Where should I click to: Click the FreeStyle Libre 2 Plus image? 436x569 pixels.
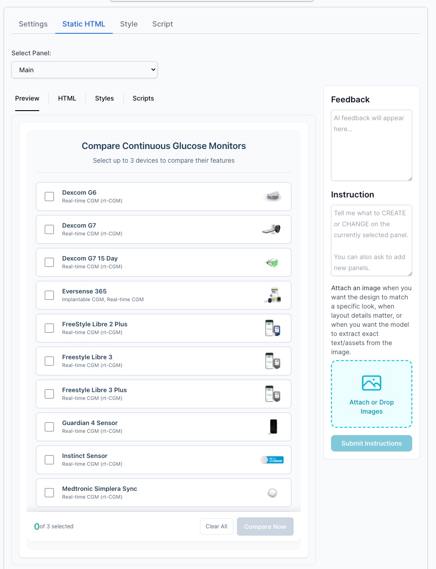click(273, 328)
